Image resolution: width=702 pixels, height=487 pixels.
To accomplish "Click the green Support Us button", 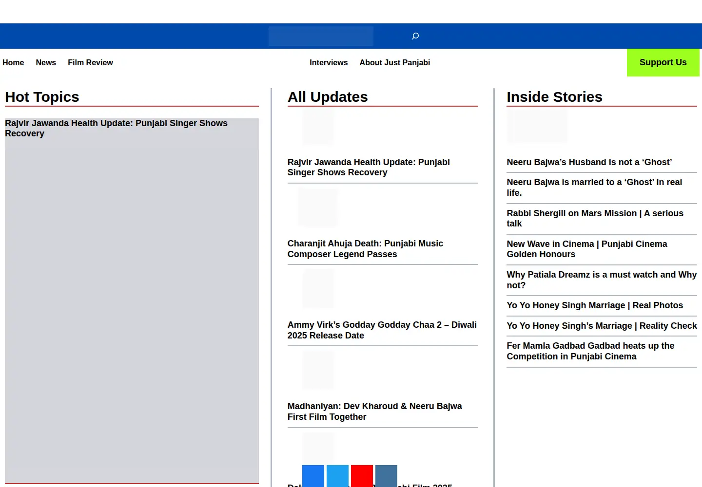I will [x=663, y=62].
